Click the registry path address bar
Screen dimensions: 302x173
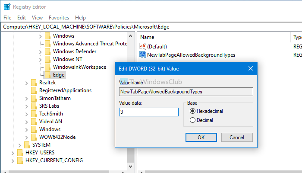point(152,27)
